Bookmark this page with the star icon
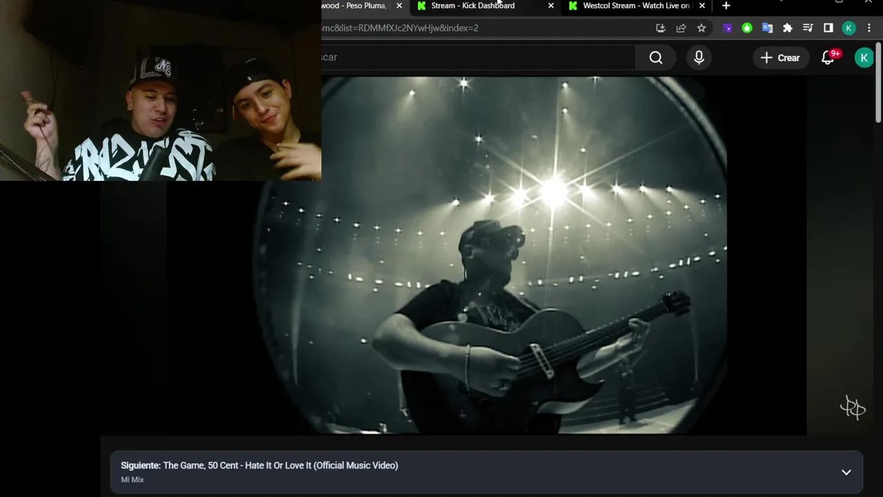Viewport: 883px width, 497px height. tap(702, 28)
